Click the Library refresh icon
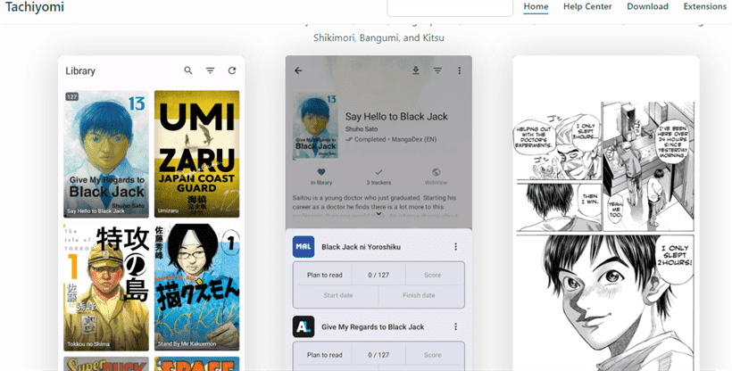 (232, 70)
